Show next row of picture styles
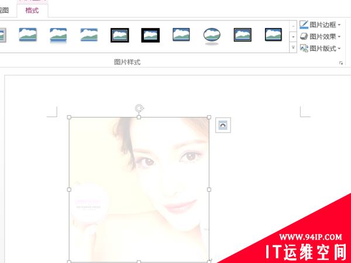The width and height of the screenshot is (351, 263). [x=293, y=37]
